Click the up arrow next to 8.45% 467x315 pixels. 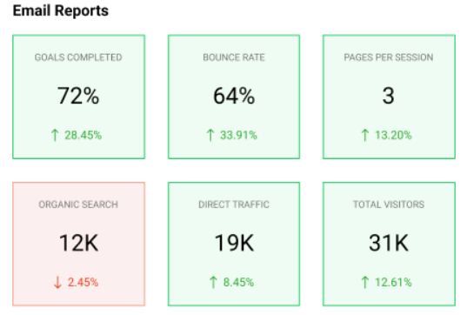coord(213,282)
